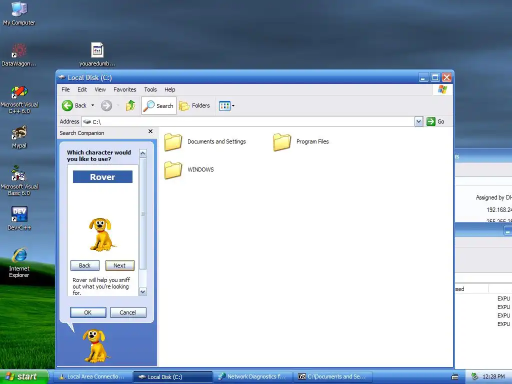Screen dimensions: 512x384
Task: Open the Edit menu
Action: 82,89
